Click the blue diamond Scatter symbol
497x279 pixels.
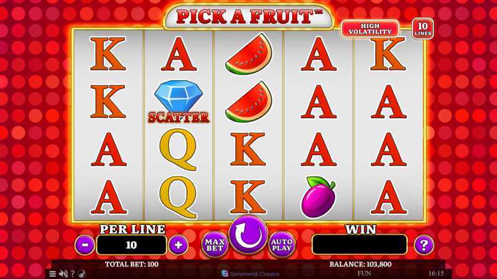click(x=178, y=101)
